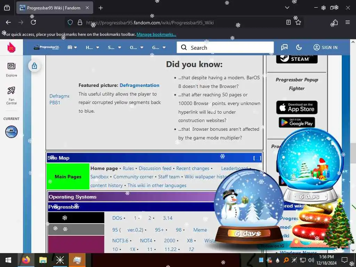Screen dimensions: 356x267
Task: Click the SIGN IN button
Action: 325,47
